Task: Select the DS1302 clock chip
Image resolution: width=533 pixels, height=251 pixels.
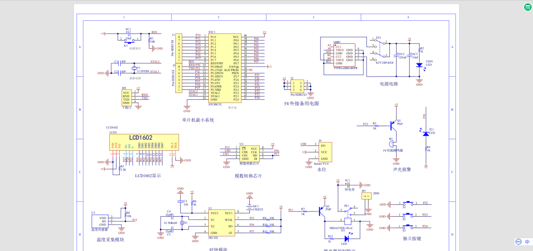Action: pyautogui.click(x=221, y=223)
